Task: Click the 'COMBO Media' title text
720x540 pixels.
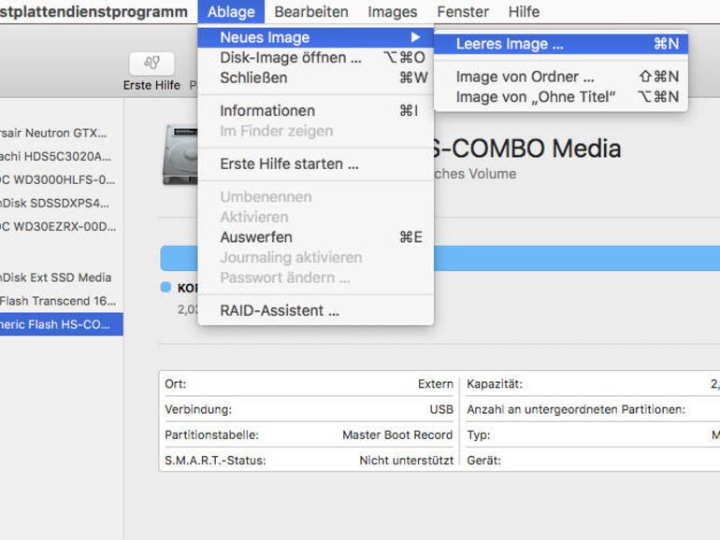Action: [x=528, y=149]
